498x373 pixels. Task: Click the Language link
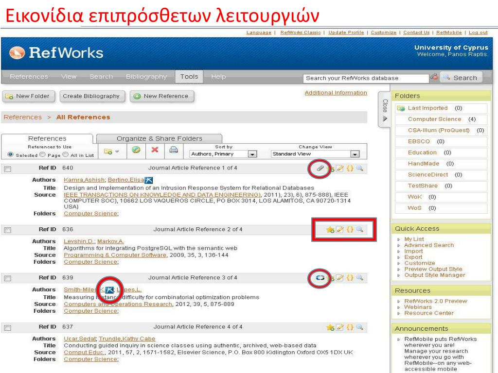(x=259, y=33)
